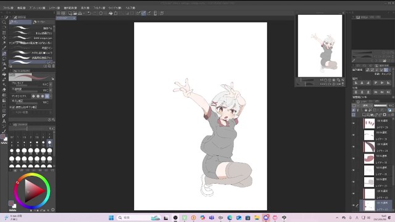
Task: Hide the layer with curved eyebrow lines
Action: (x=353, y=135)
